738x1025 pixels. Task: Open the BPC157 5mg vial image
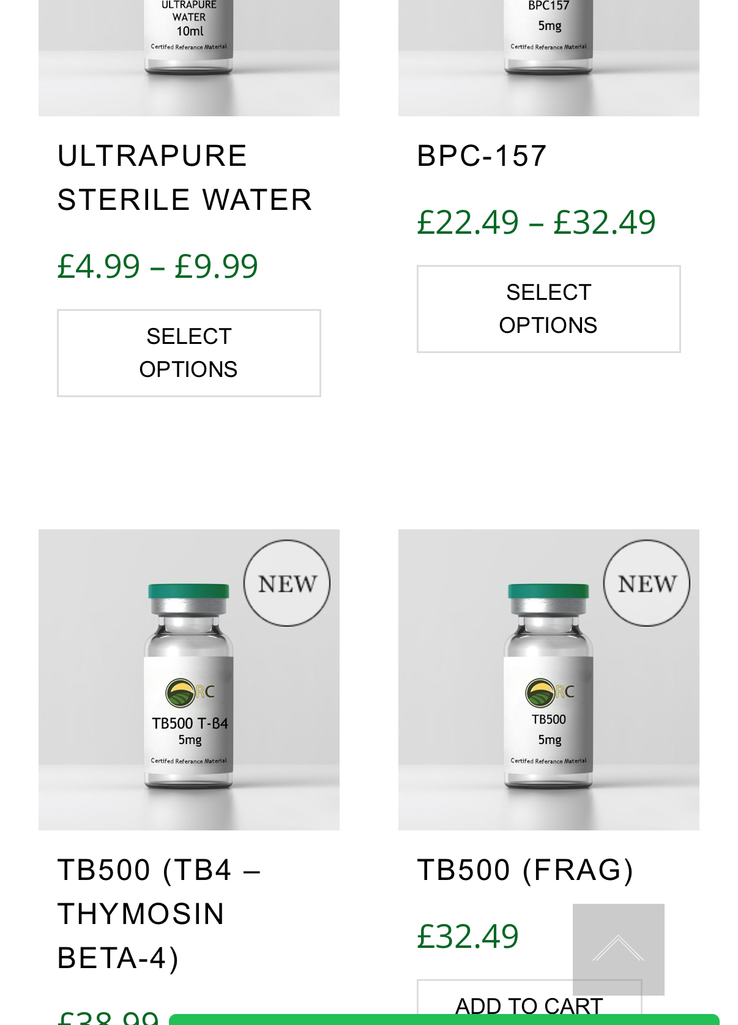[548, 55]
